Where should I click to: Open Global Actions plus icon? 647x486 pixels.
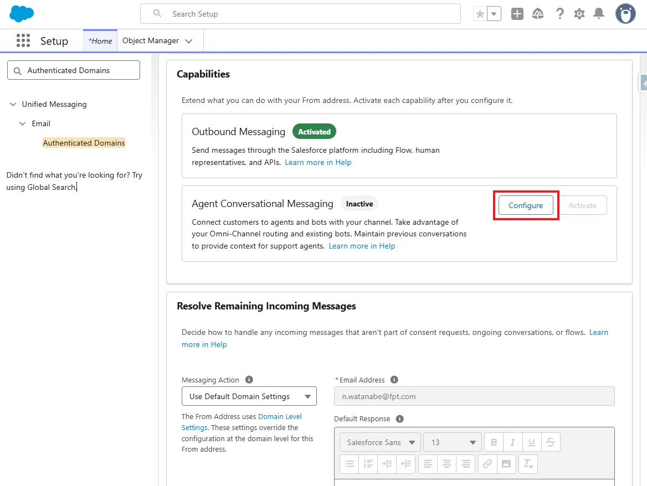[517, 14]
